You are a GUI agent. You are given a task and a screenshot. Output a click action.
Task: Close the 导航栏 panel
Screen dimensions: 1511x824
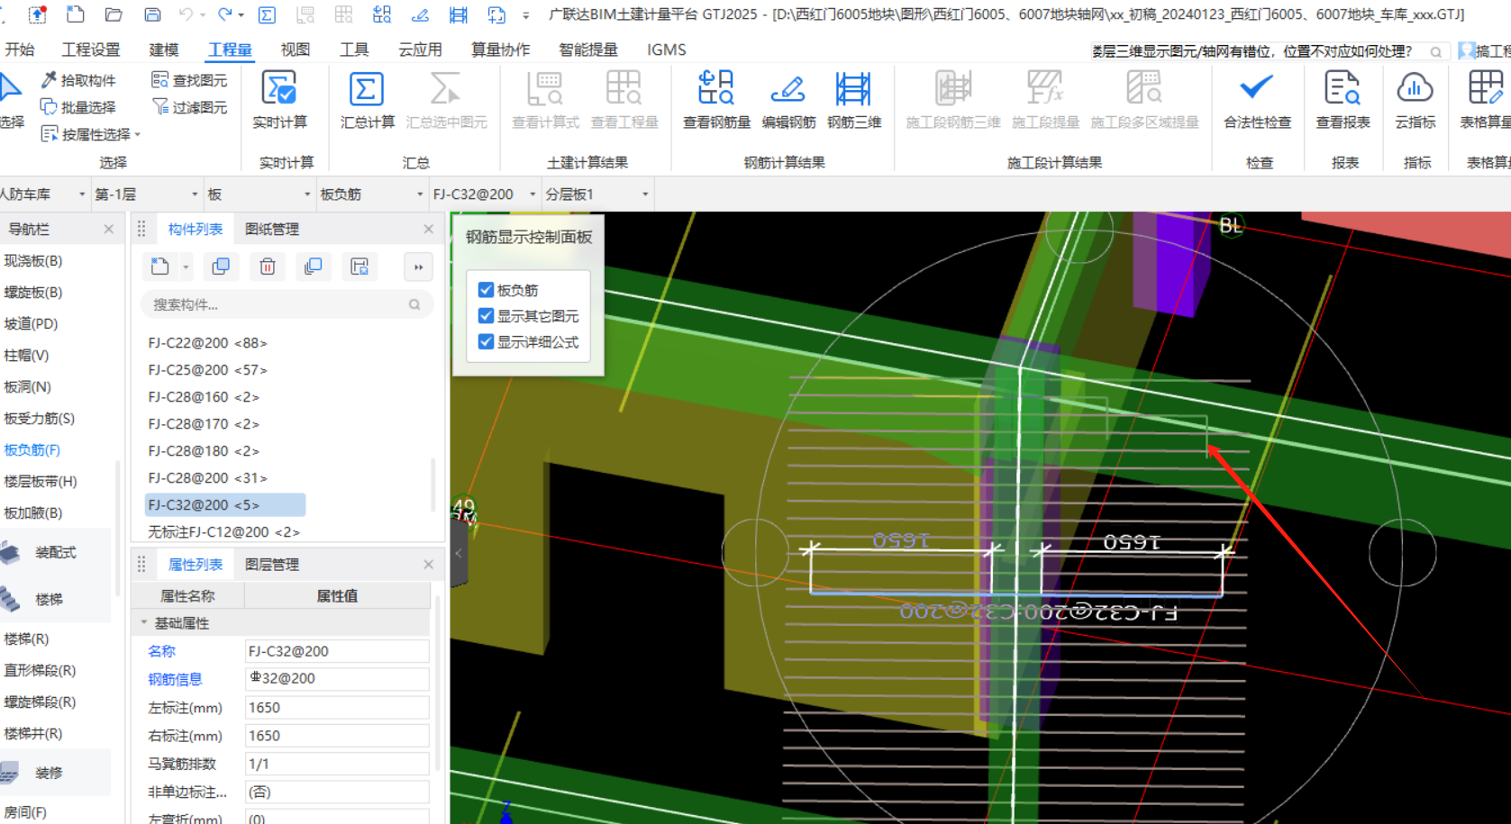click(x=109, y=229)
